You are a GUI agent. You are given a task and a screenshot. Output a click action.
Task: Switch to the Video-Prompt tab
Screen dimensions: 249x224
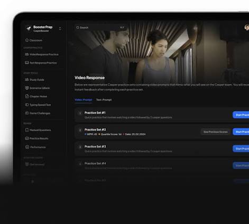tap(84, 100)
